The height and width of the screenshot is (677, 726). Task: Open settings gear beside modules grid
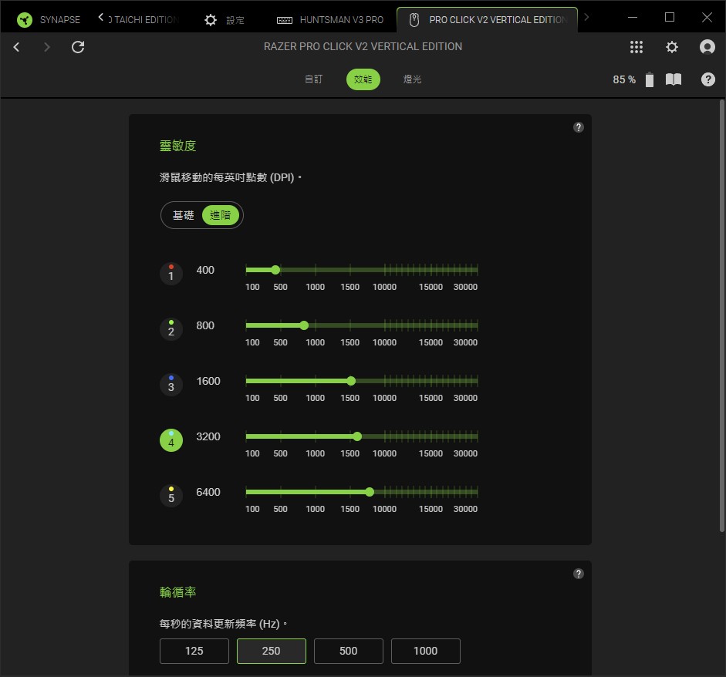pos(672,47)
